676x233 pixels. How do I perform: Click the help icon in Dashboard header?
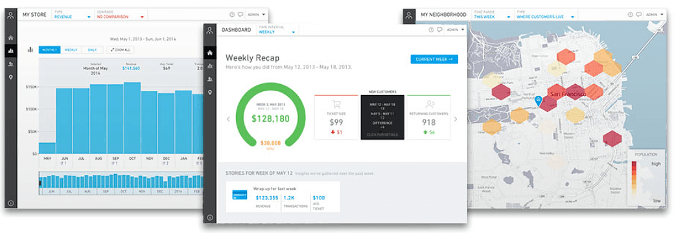pyautogui.click(x=431, y=30)
